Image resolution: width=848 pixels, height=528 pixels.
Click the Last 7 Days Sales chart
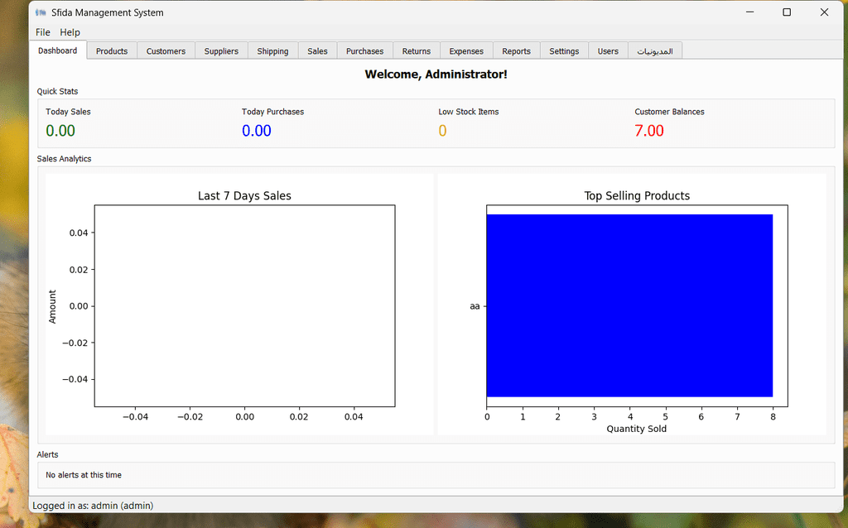244,305
